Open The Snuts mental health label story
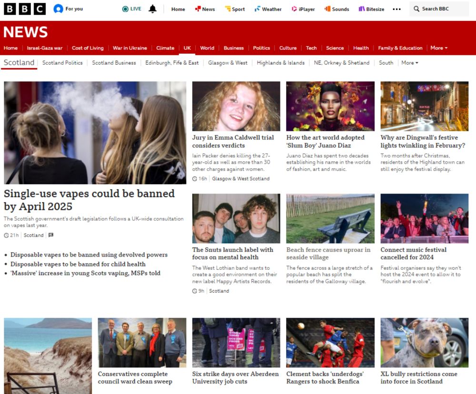This screenshot has width=476, height=394. [233, 254]
